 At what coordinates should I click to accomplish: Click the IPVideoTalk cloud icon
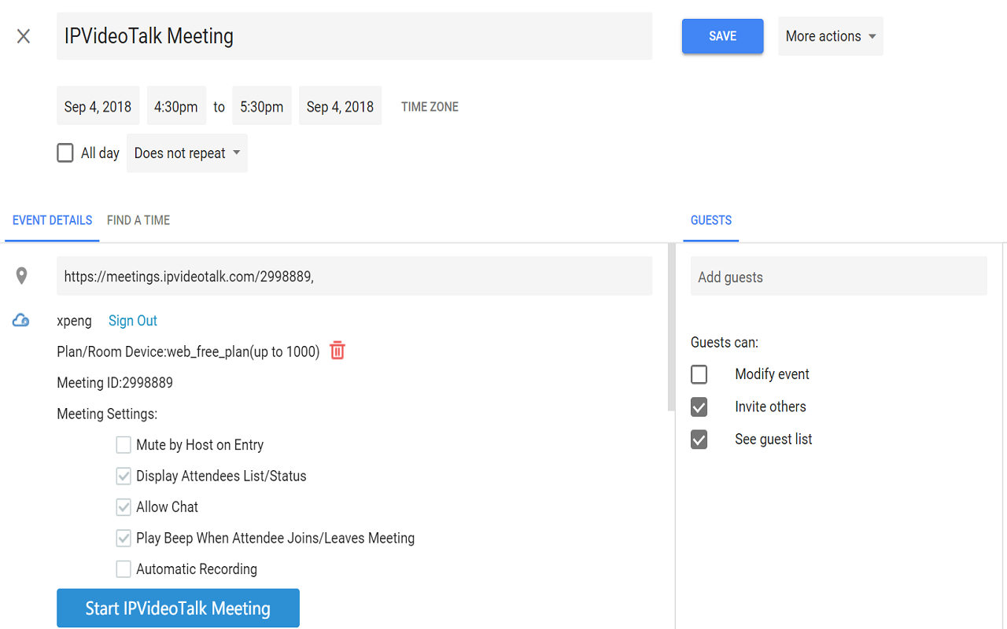pyautogui.click(x=20, y=320)
